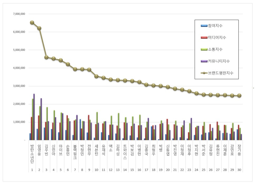Image resolution: width=255 pixels, height=184 pixels.
Task: Click the purple 커뮤니티지수 bar of 방탄소년단
Action: click(x=34, y=117)
